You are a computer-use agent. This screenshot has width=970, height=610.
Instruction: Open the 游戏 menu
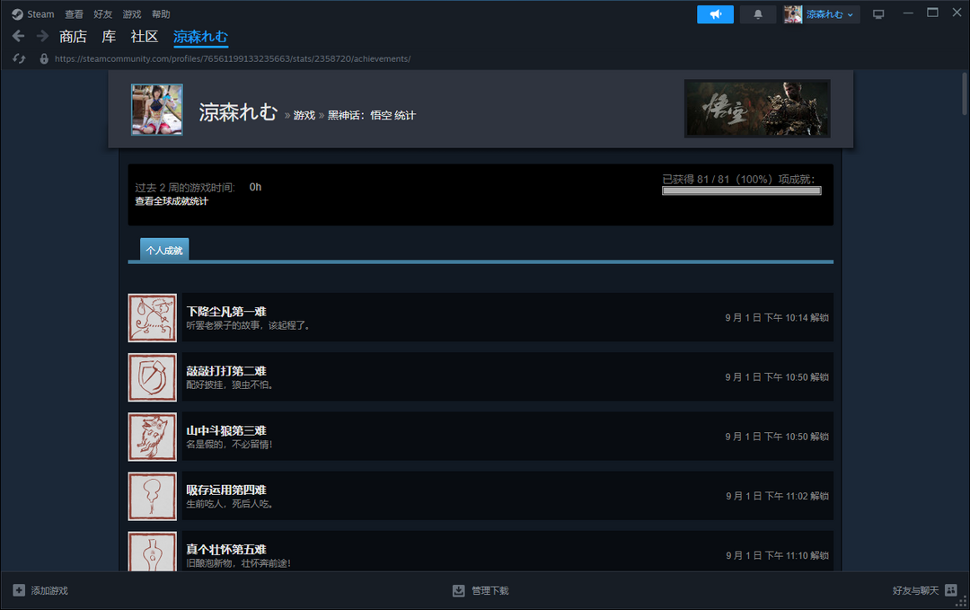(x=132, y=14)
